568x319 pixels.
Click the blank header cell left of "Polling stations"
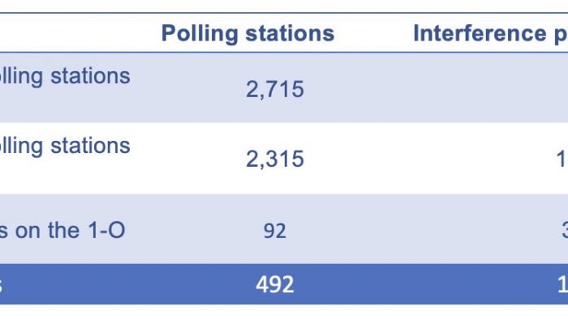click(x=72, y=33)
